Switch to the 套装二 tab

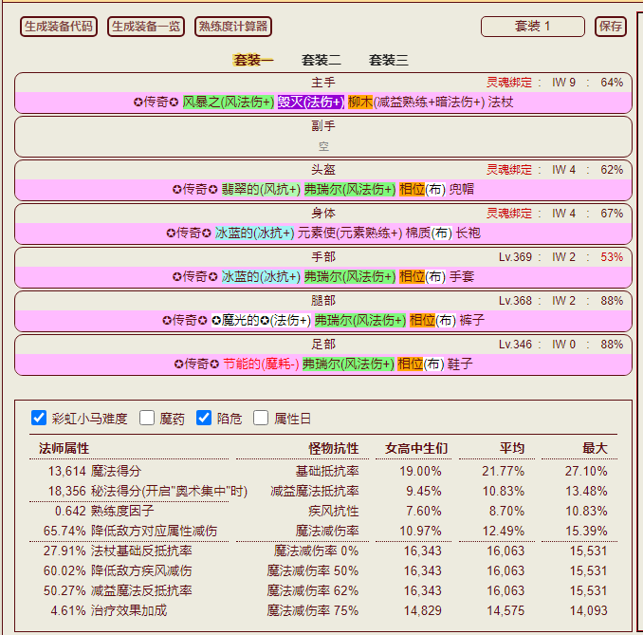pyautogui.click(x=321, y=60)
